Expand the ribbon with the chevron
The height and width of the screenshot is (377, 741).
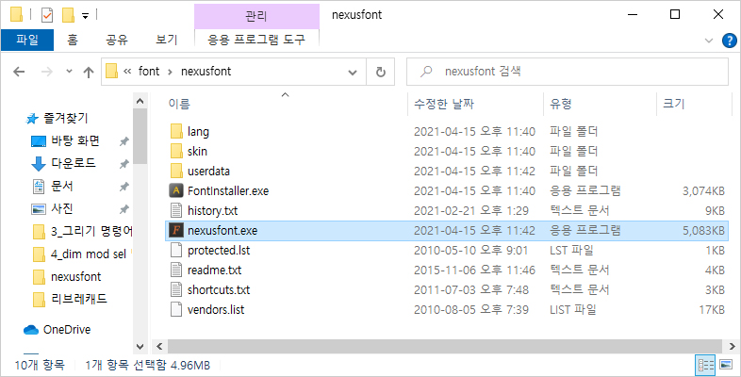[708, 41]
